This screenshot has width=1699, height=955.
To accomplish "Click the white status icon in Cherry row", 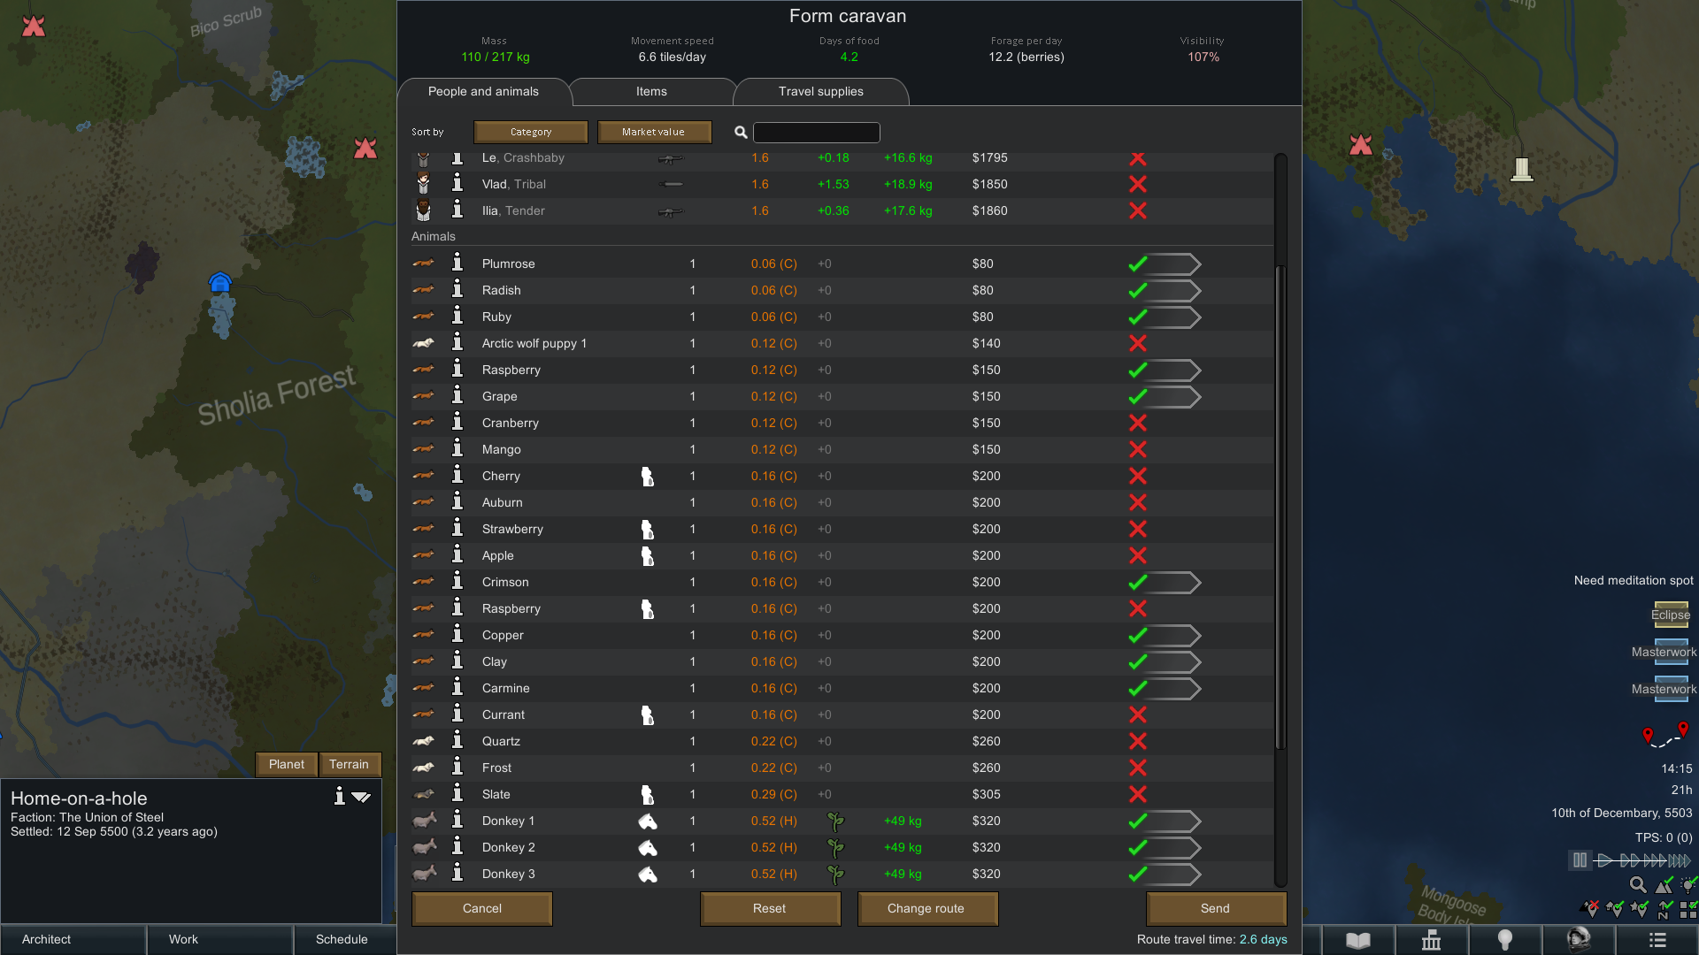I will point(648,477).
